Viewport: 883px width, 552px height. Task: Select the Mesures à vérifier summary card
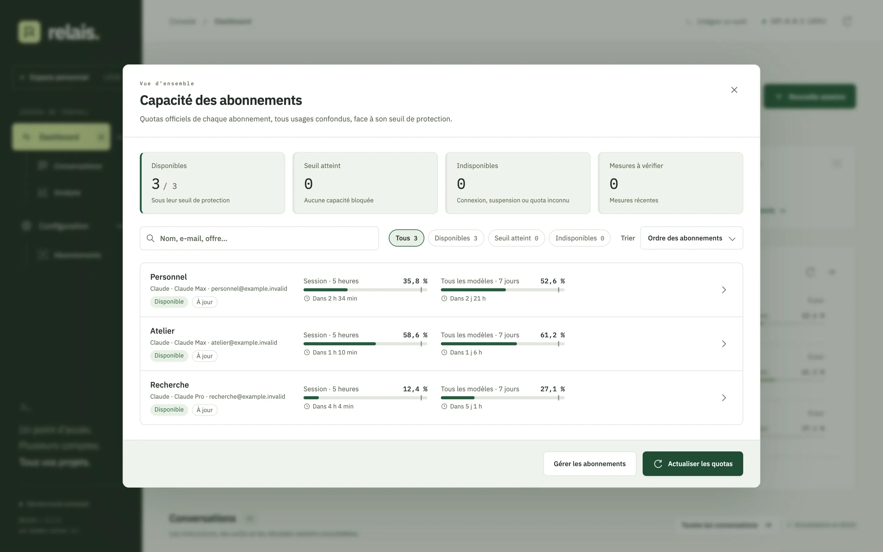pos(670,183)
